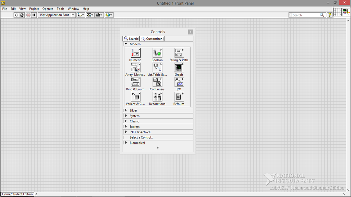This screenshot has height=197, width=351.
Task: Click the horizontal scrollbar left arrow
Action: (36, 194)
